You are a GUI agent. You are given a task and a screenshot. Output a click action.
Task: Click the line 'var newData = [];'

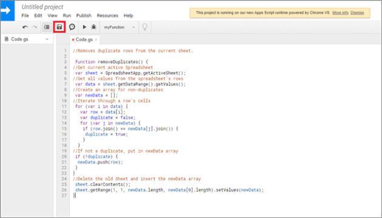click(96, 95)
